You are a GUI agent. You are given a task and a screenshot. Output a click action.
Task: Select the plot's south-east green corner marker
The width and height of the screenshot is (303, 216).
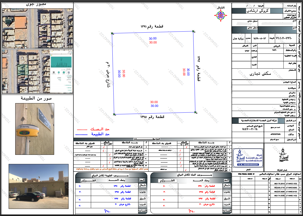tap(195, 112)
